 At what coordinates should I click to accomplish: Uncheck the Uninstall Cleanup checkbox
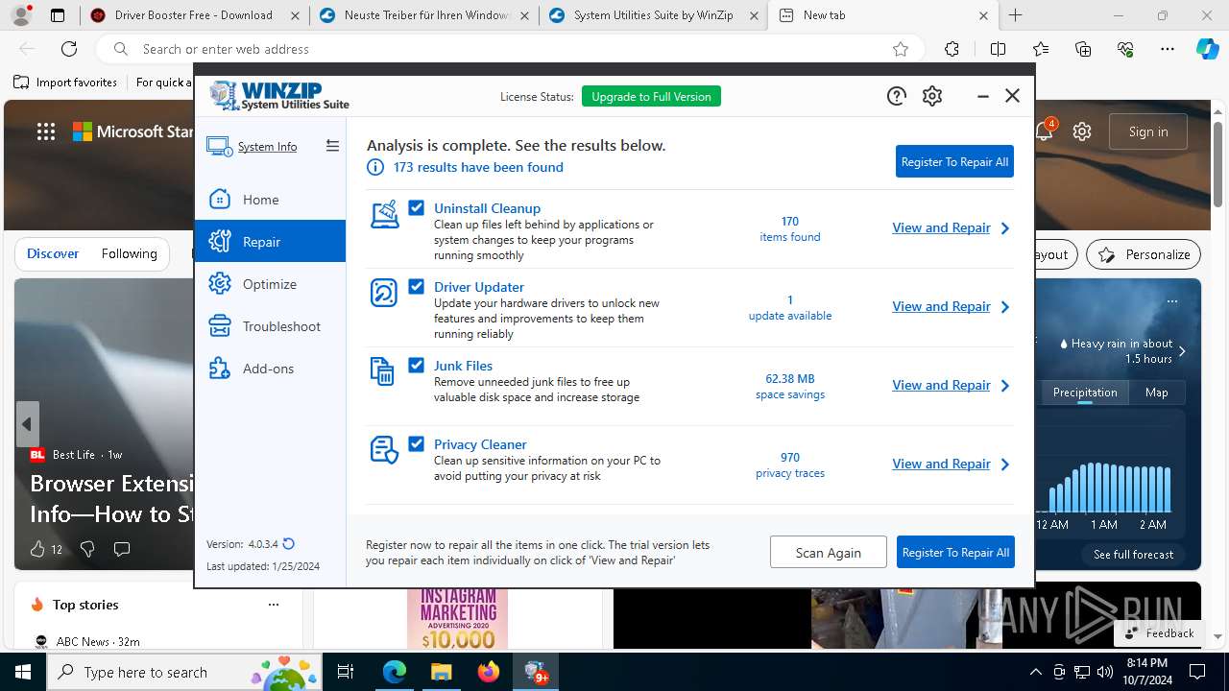click(x=417, y=207)
